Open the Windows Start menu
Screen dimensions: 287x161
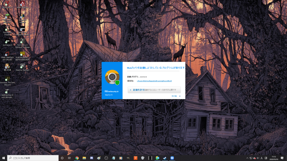pyautogui.click(x=3, y=158)
